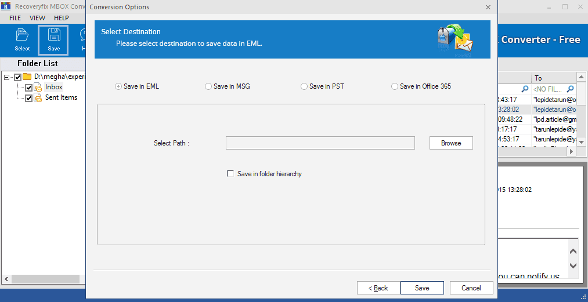Click email list scroll right arrow

pyautogui.click(x=572, y=152)
